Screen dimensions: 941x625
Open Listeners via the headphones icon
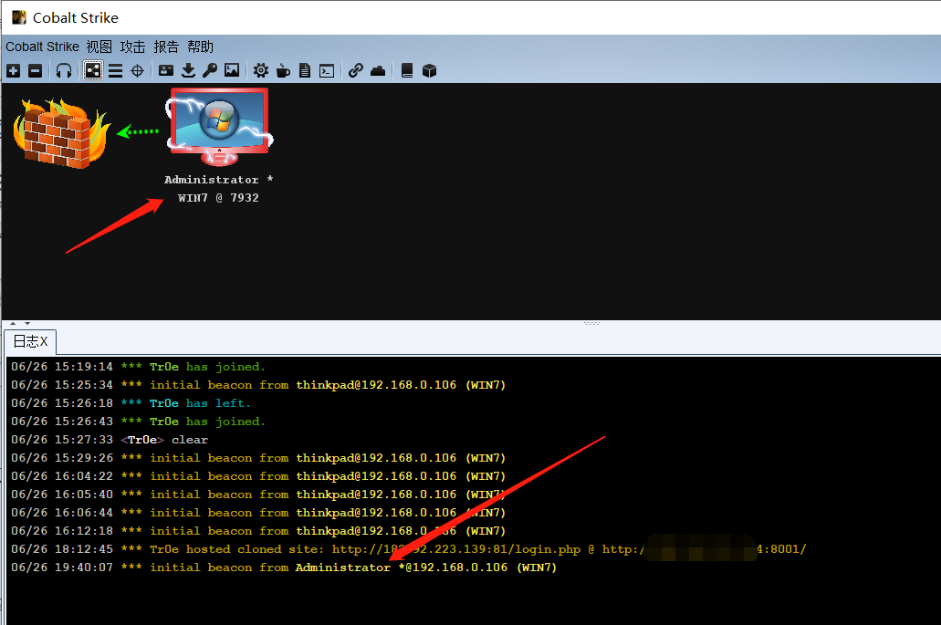click(x=64, y=71)
